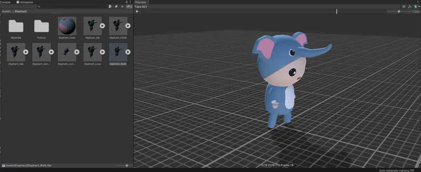Open the Project panel three-dot menu
421x172 pixels.
tap(130, 2)
